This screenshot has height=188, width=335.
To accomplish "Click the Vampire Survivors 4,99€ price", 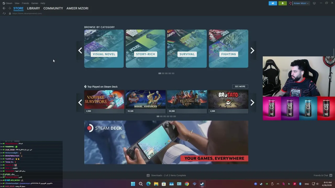I will point(88,111).
